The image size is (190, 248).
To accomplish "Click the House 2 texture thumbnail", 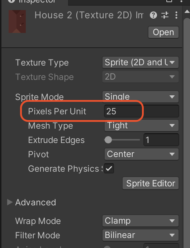I will pyautogui.click(x=17, y=22).
